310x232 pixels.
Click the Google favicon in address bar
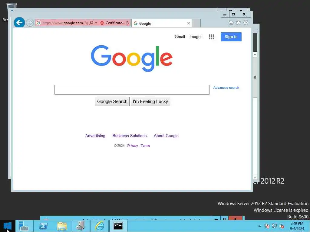[38, 23]
